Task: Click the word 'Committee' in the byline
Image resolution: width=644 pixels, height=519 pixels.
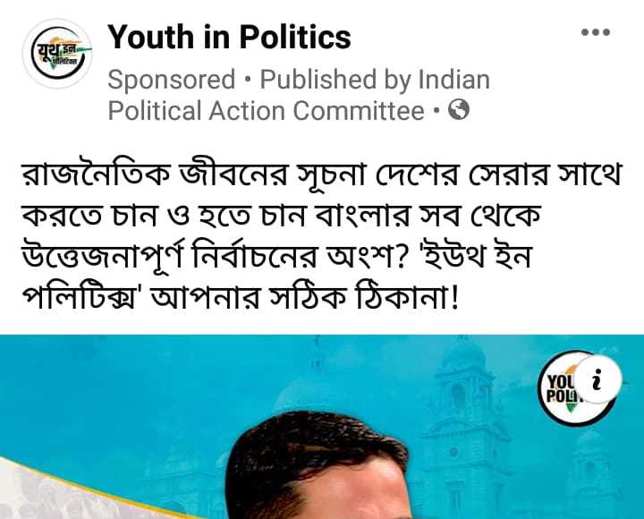Action: [359, 111]
